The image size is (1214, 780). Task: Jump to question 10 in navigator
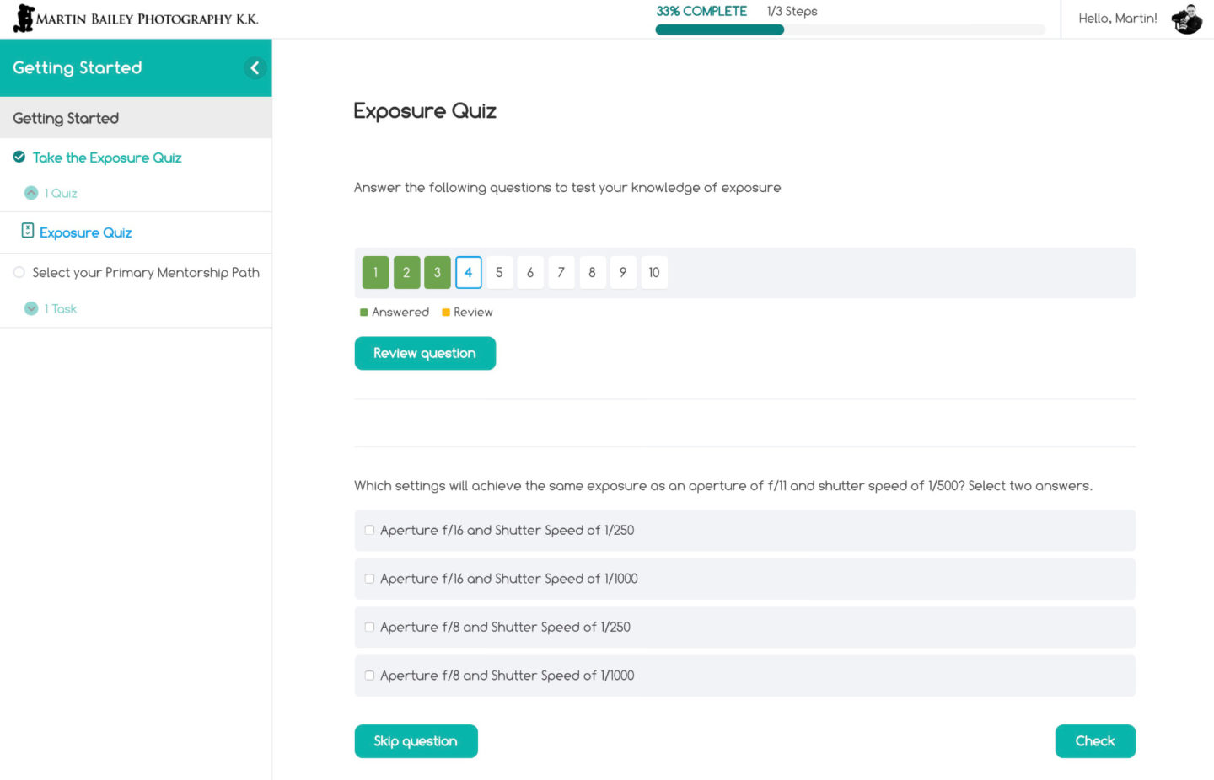[654, 273]
